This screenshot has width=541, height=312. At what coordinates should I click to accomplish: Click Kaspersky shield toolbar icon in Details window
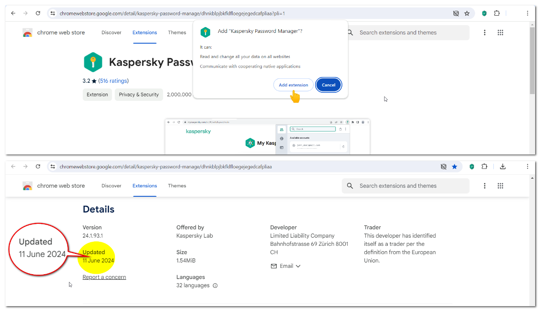(x=472, y=167)
